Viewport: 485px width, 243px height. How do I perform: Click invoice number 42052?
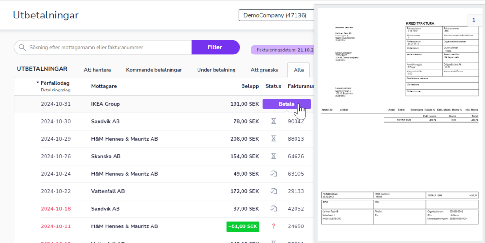click(x=296, y=209)
